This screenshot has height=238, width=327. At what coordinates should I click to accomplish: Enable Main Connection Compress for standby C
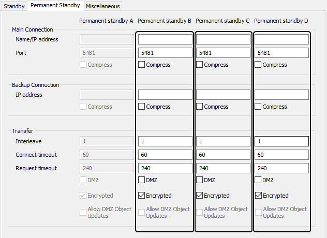tap(200, 65)
